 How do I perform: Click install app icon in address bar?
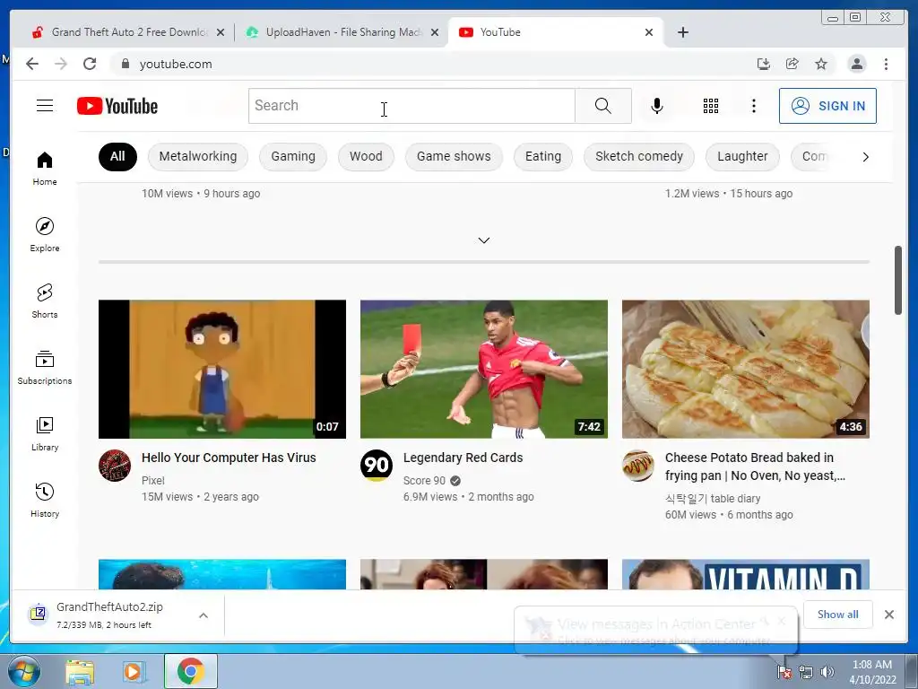(764, 64)
